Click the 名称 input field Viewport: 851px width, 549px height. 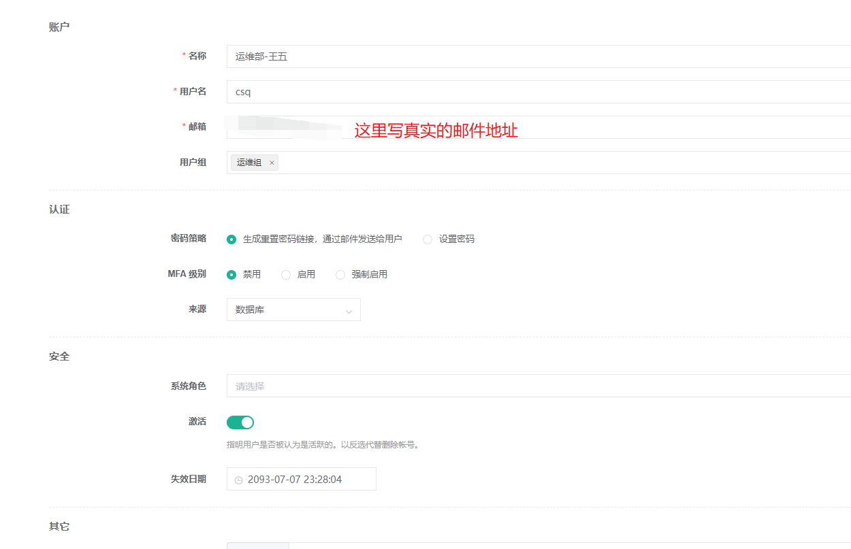tap(539, 56)
